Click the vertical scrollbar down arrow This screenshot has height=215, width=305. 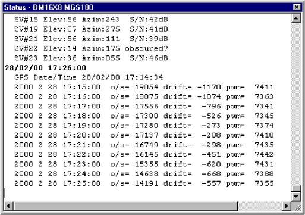[x=296, y=197]
